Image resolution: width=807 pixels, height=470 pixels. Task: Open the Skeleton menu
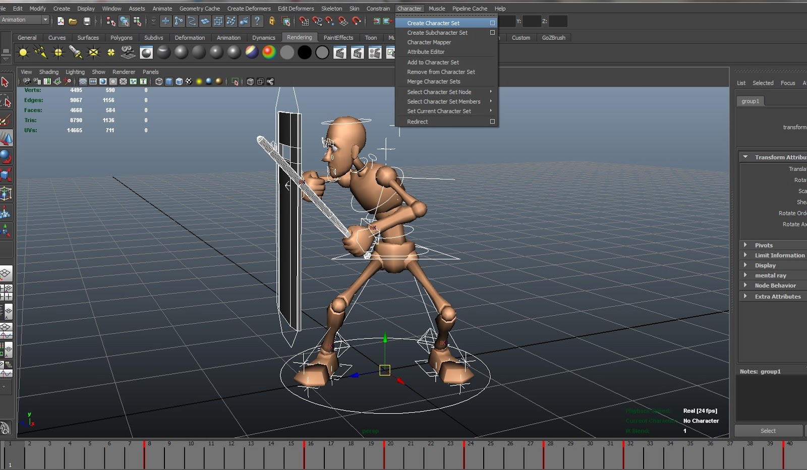pos(331,9)
